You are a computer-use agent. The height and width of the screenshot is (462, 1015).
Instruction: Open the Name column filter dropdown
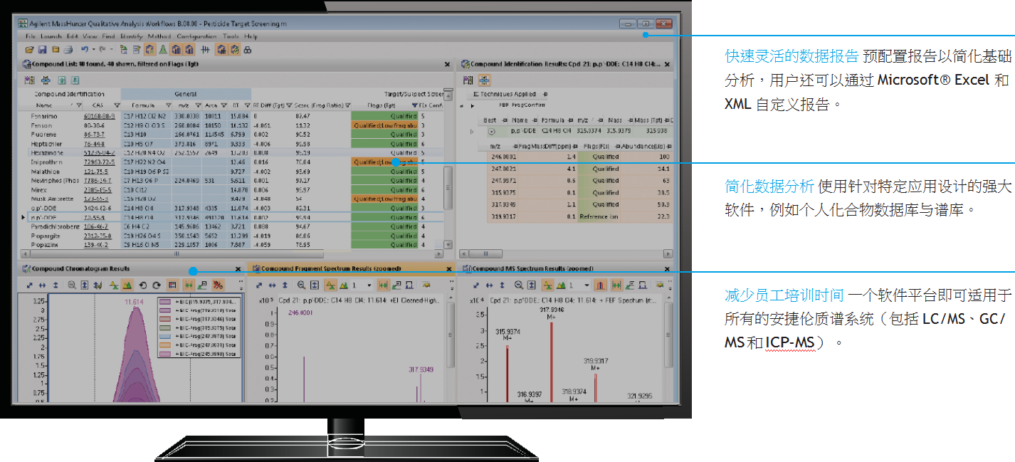(x=78, y=105)
